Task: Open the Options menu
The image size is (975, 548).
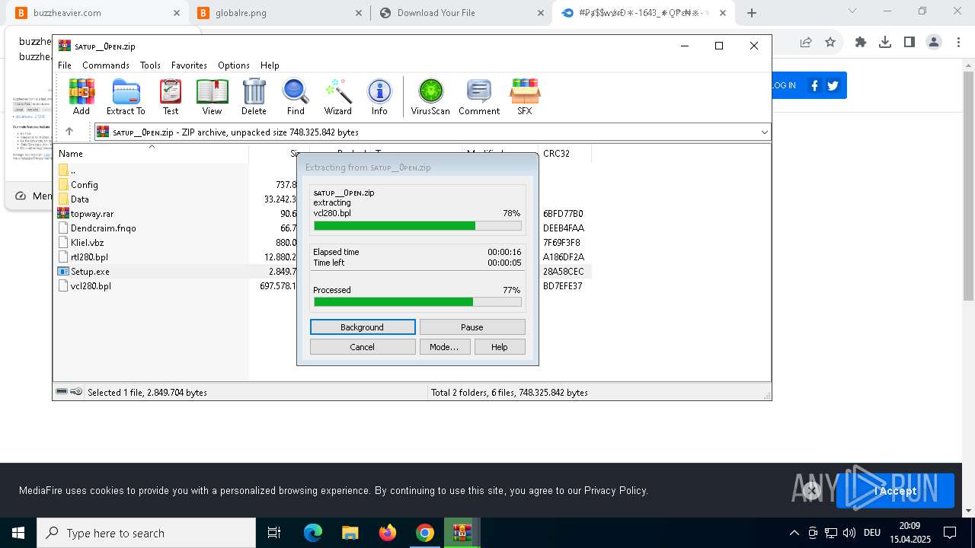Action: coord(234,65)
